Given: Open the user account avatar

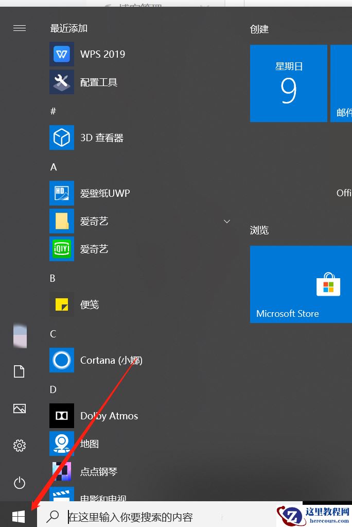Looking at the screenshot, I should click(x=20, y=336).
